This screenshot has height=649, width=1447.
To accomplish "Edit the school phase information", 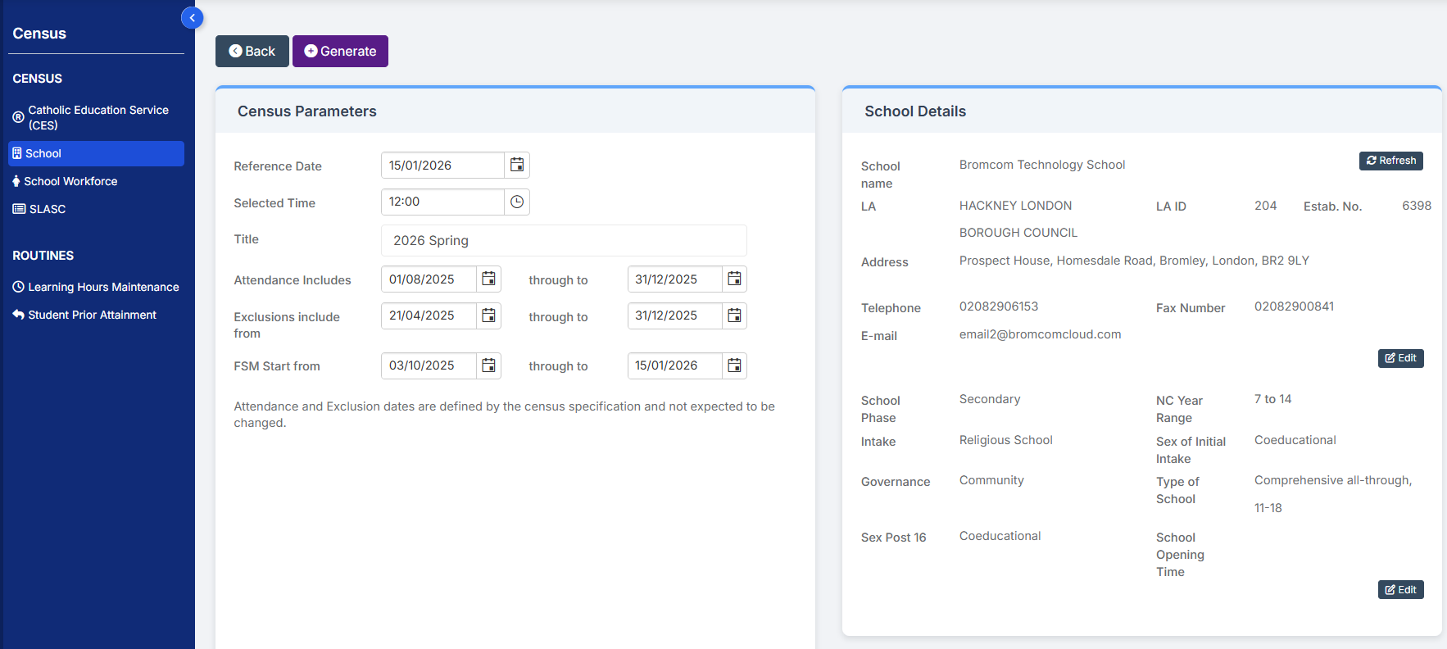I will tap(1400, 590).
